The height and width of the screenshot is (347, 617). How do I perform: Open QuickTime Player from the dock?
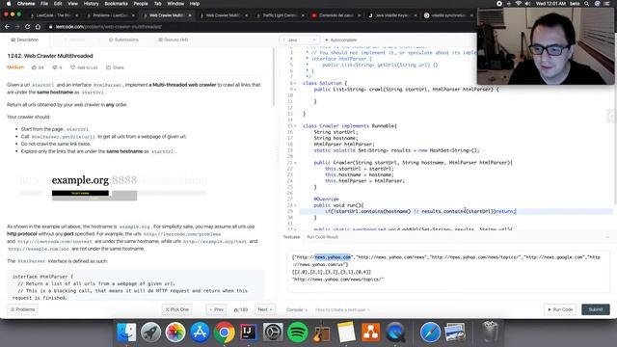395,333
